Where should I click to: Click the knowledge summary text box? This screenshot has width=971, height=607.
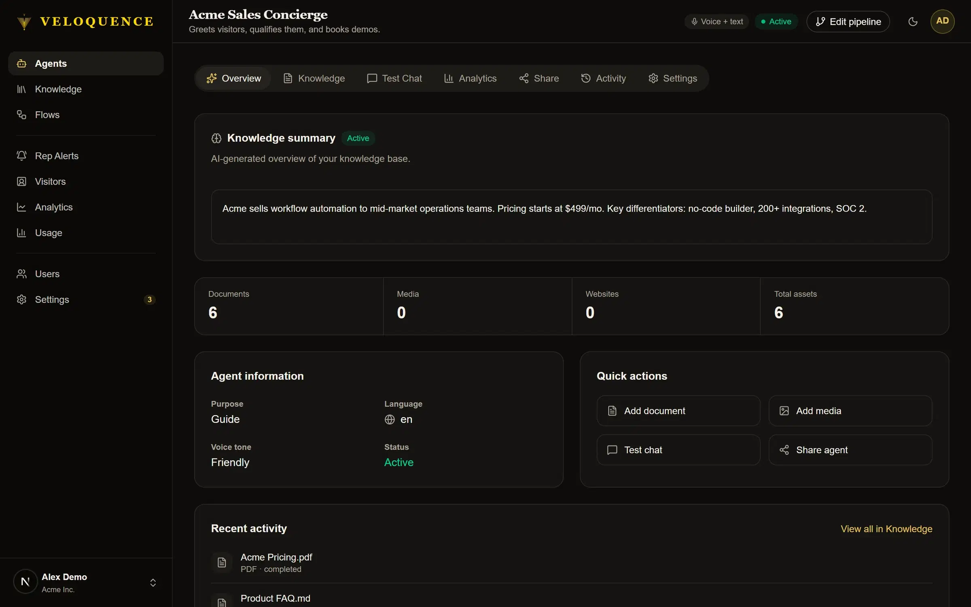571,217
